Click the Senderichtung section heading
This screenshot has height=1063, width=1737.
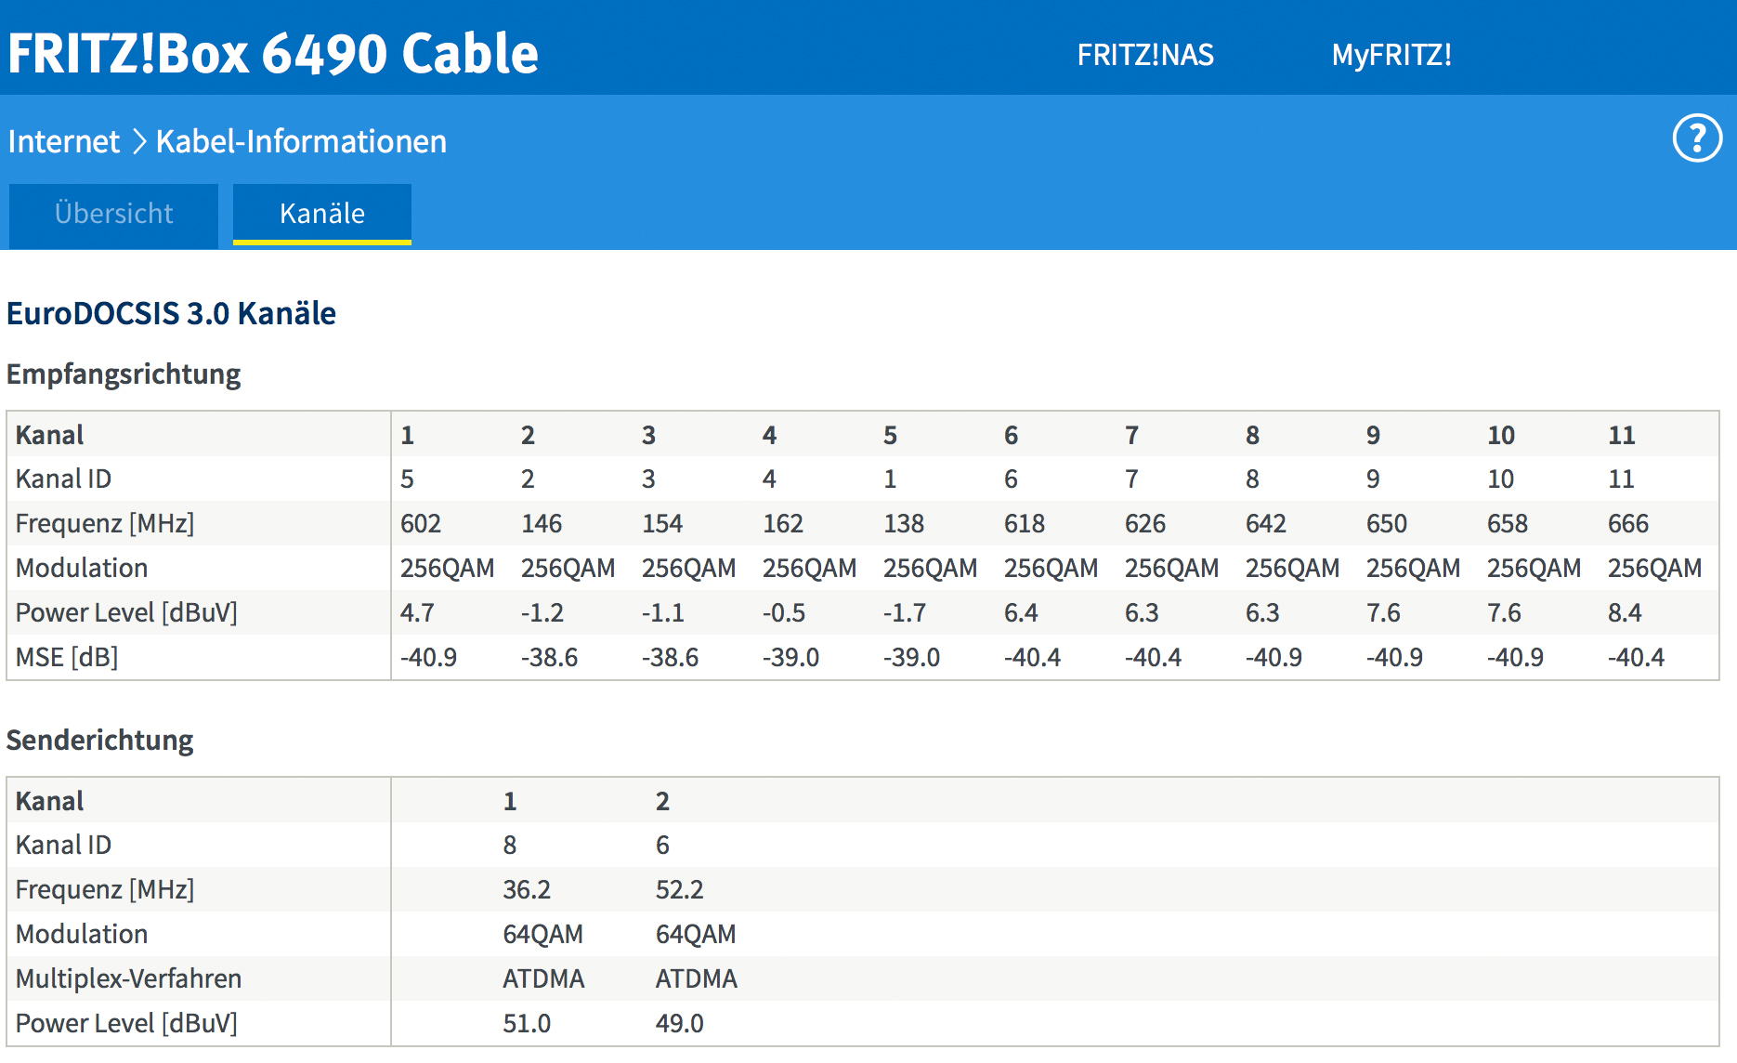click(x=100, y=740)
